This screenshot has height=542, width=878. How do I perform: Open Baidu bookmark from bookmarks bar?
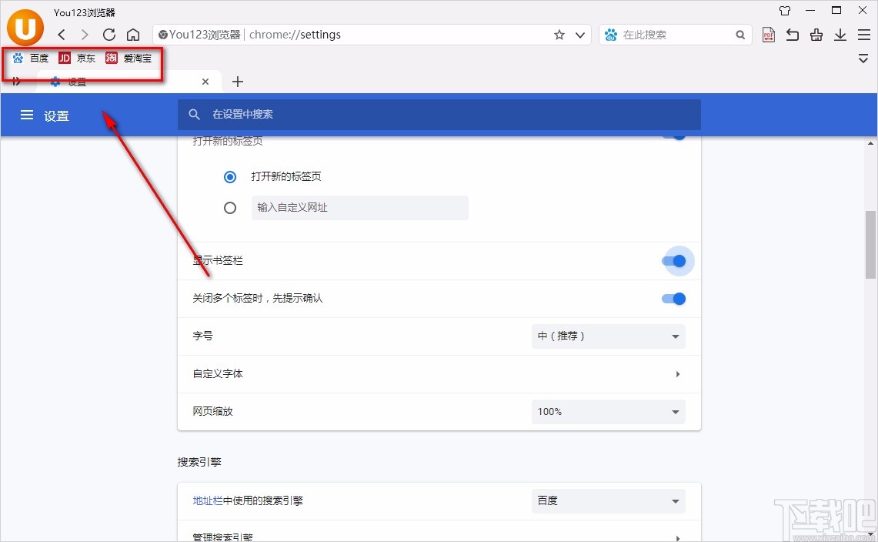pyautogui.click(x=31, y=58)
